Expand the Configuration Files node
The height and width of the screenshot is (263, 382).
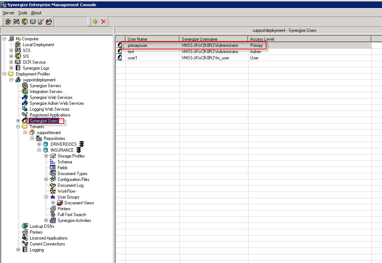coord(46,179)
